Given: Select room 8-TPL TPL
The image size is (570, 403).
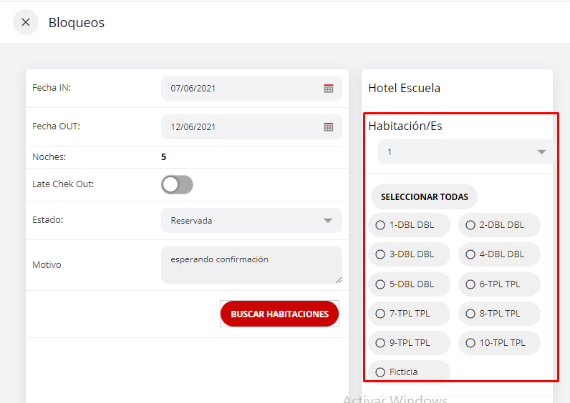Looking at the screenshot, I should [470, 314].
